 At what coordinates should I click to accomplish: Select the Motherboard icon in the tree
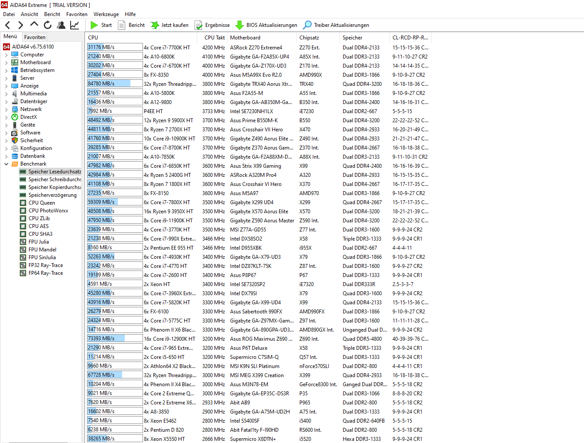15,62
